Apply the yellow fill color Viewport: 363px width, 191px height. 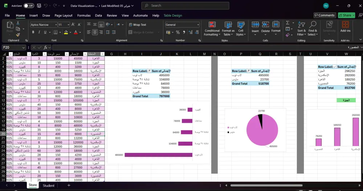coord(66,32)
